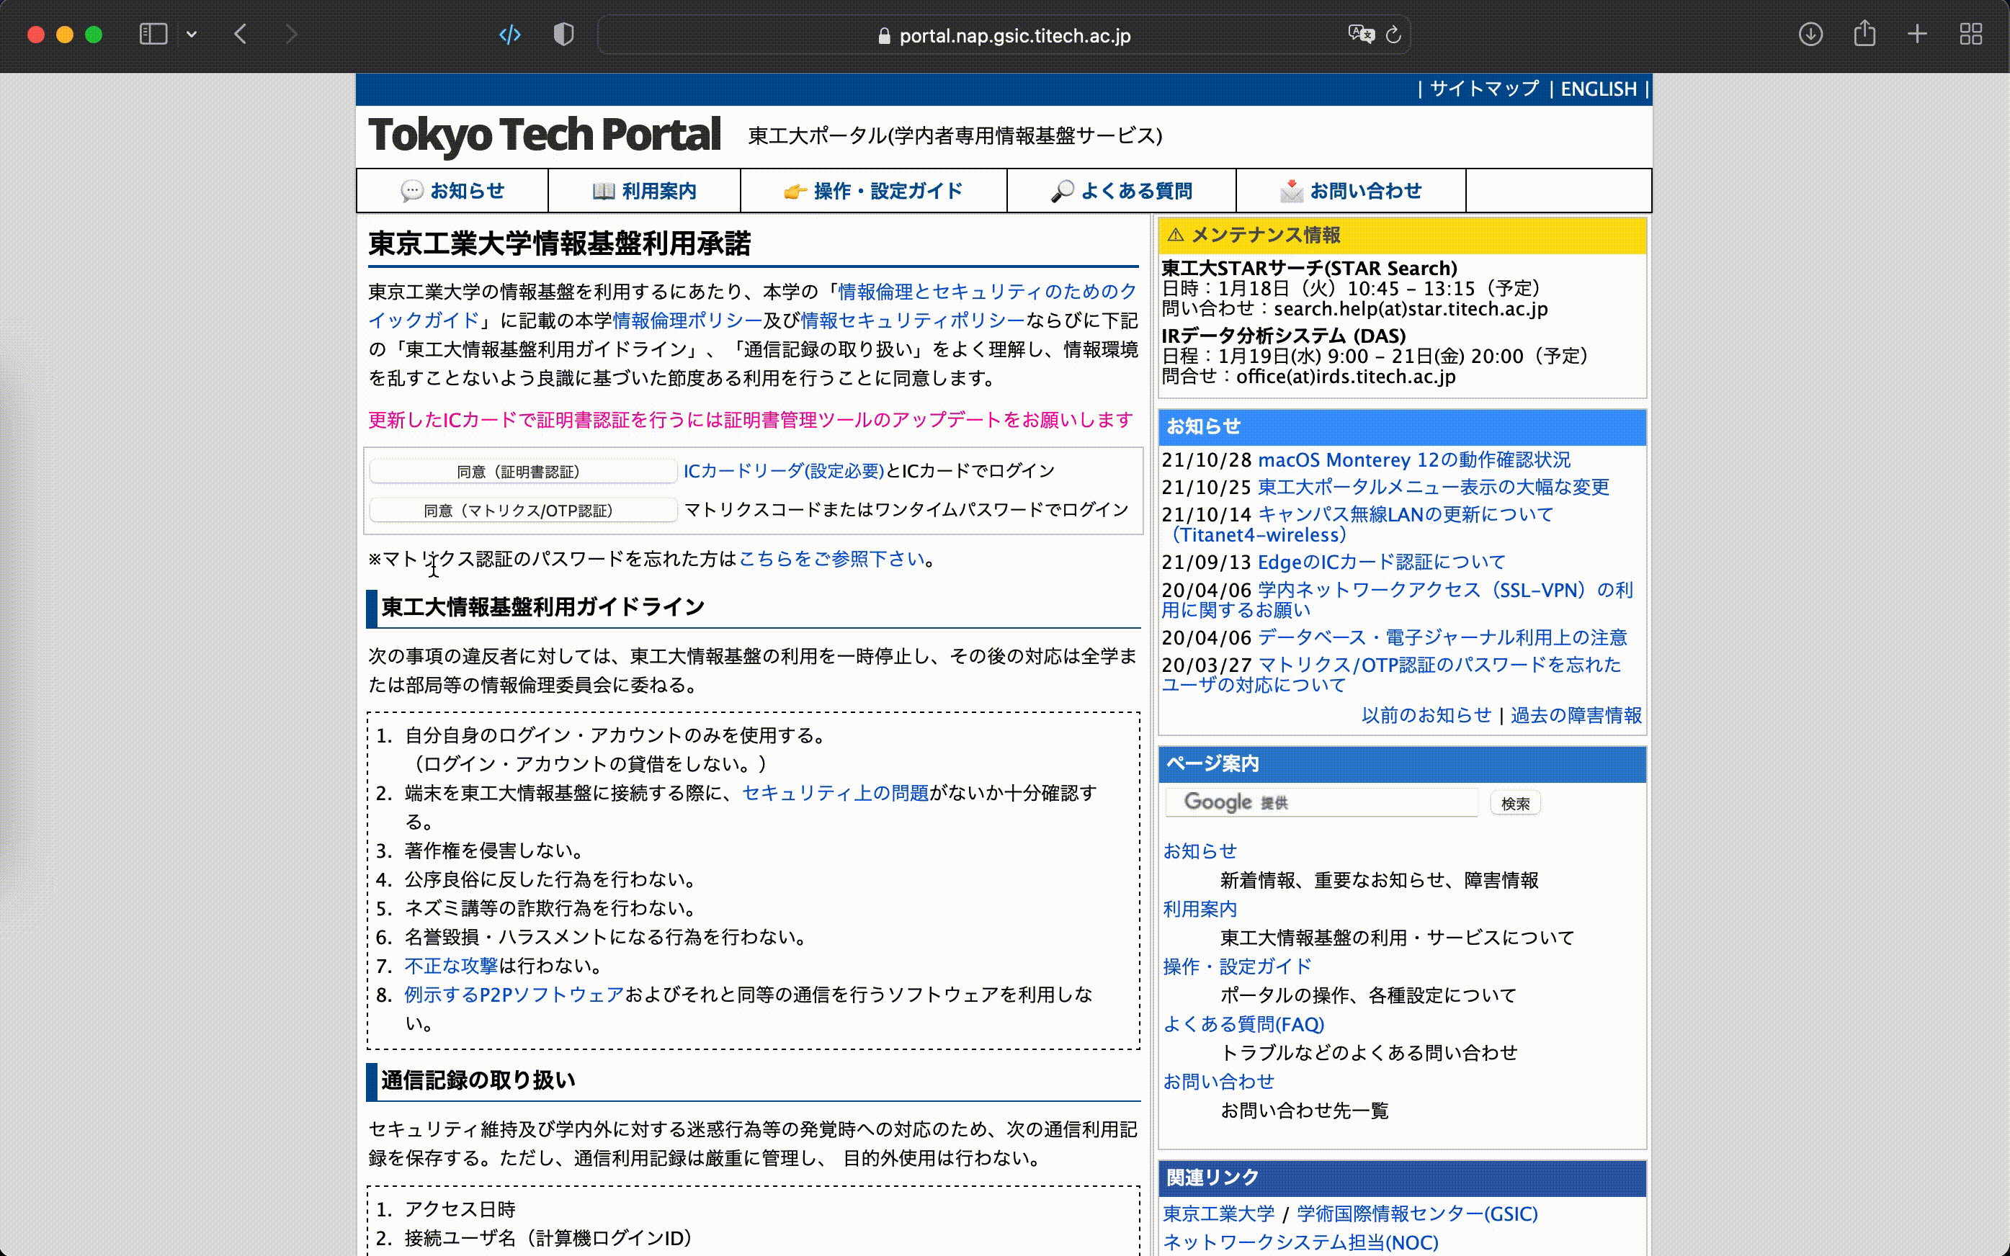
Task: Switch language via ENGLISH link
Action: [x=1598, y=89]
